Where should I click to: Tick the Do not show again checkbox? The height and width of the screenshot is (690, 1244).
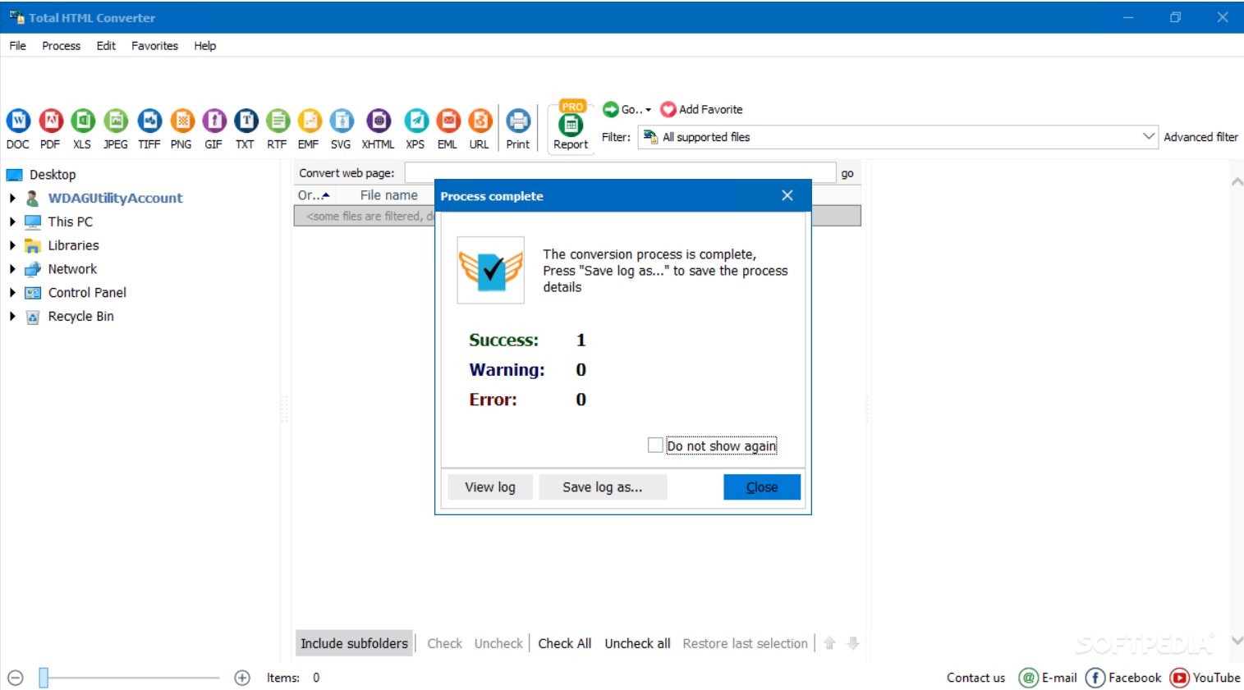[655, 446]
